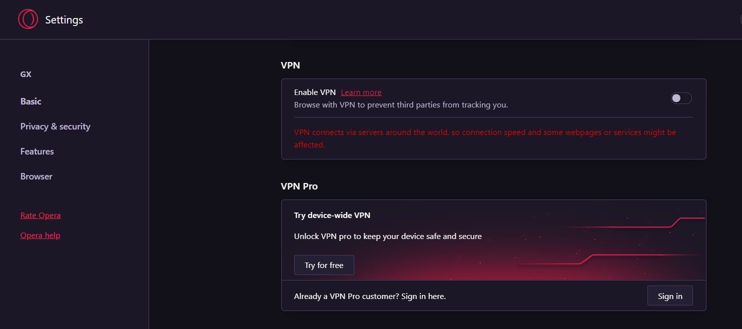The image size is (742, 329).
Task: Click the Already a VPN Pro customer text
Action: point(370,296)
